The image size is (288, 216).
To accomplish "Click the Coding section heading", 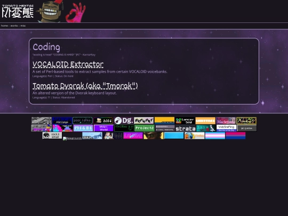I will coord(46,47).
